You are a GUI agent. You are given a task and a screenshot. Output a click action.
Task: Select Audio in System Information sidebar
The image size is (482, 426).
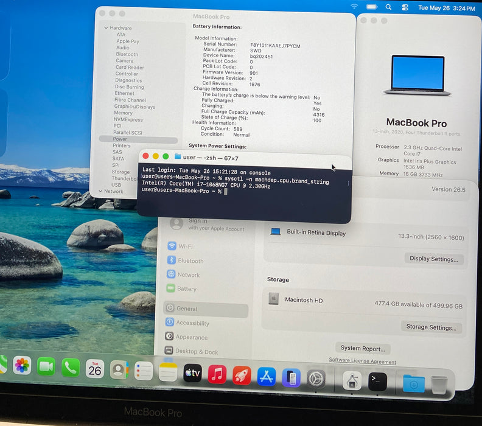coord(123,47)
